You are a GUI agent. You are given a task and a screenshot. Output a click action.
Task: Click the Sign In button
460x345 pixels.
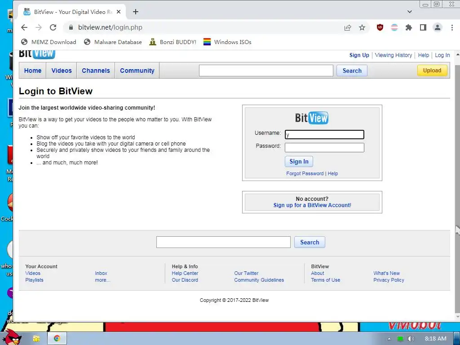coord(299,161)
